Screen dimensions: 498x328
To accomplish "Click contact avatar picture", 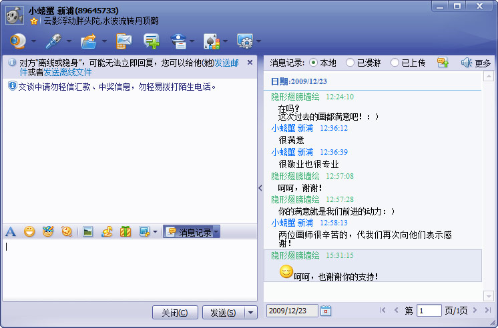I will coord(14,16).
